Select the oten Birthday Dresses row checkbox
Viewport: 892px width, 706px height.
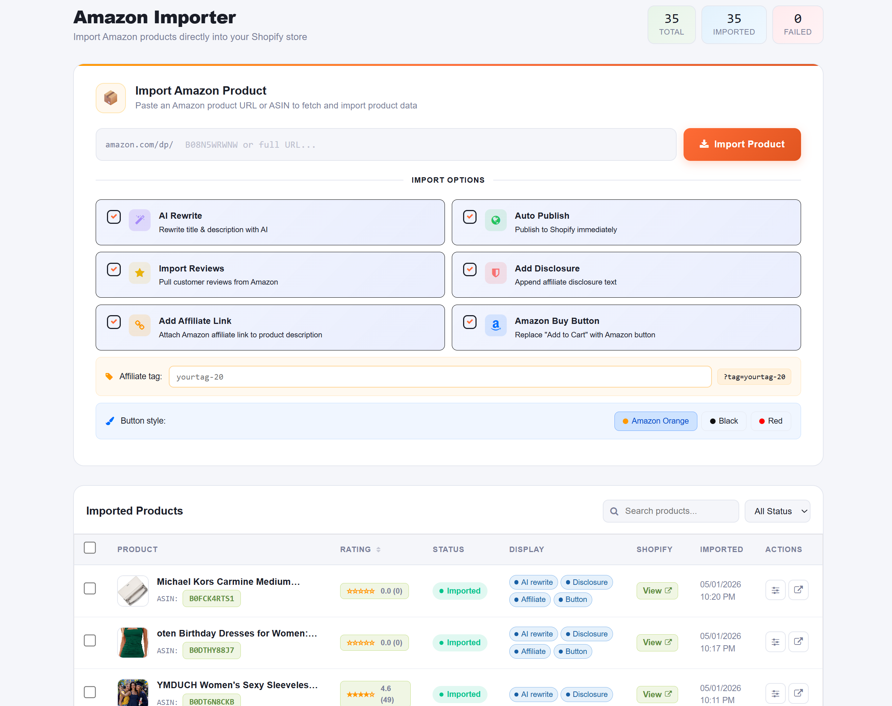click(x=89, y=640)
